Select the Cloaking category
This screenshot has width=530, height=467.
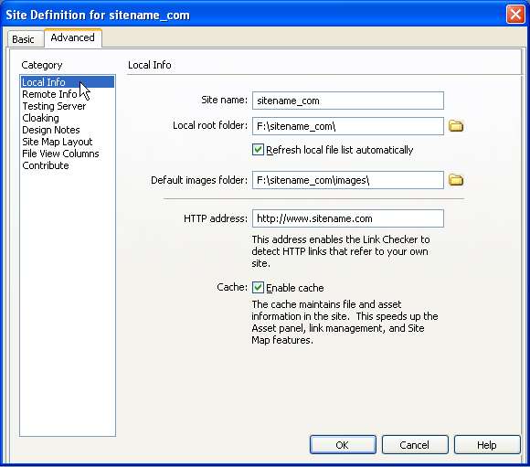(x=40, y=118)
